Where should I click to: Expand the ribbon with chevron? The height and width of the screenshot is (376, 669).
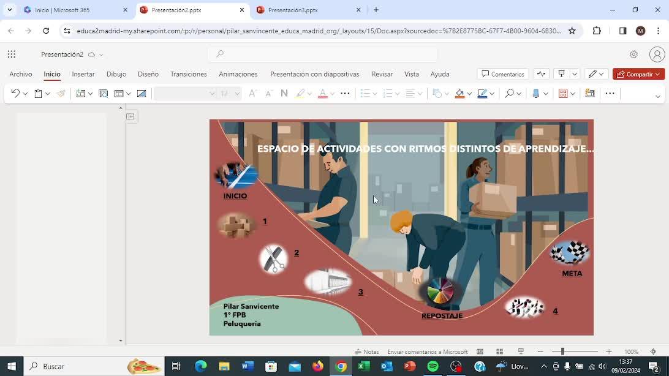tap(657, 96)
